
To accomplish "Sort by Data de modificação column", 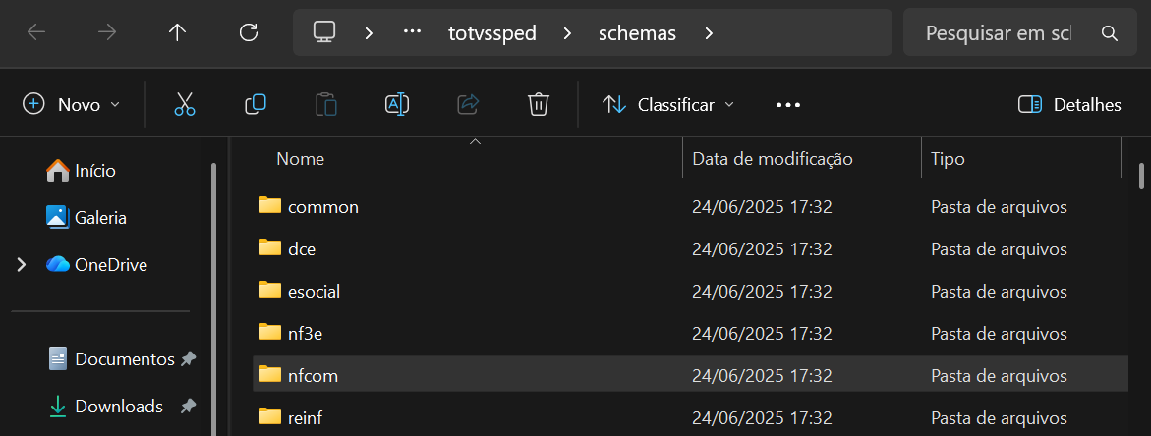I will [773, 158].
